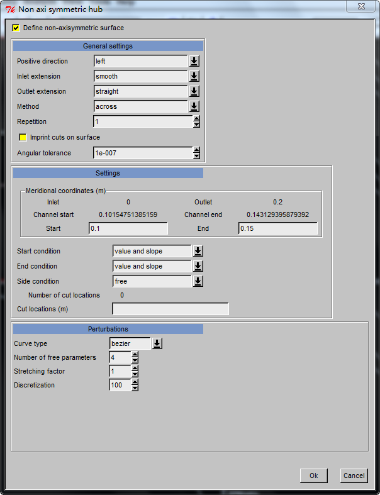Viewport: 380px width, 495px height.
Task: Click Channel end value 0.143129395879392
Action: [x=277, y=214]
